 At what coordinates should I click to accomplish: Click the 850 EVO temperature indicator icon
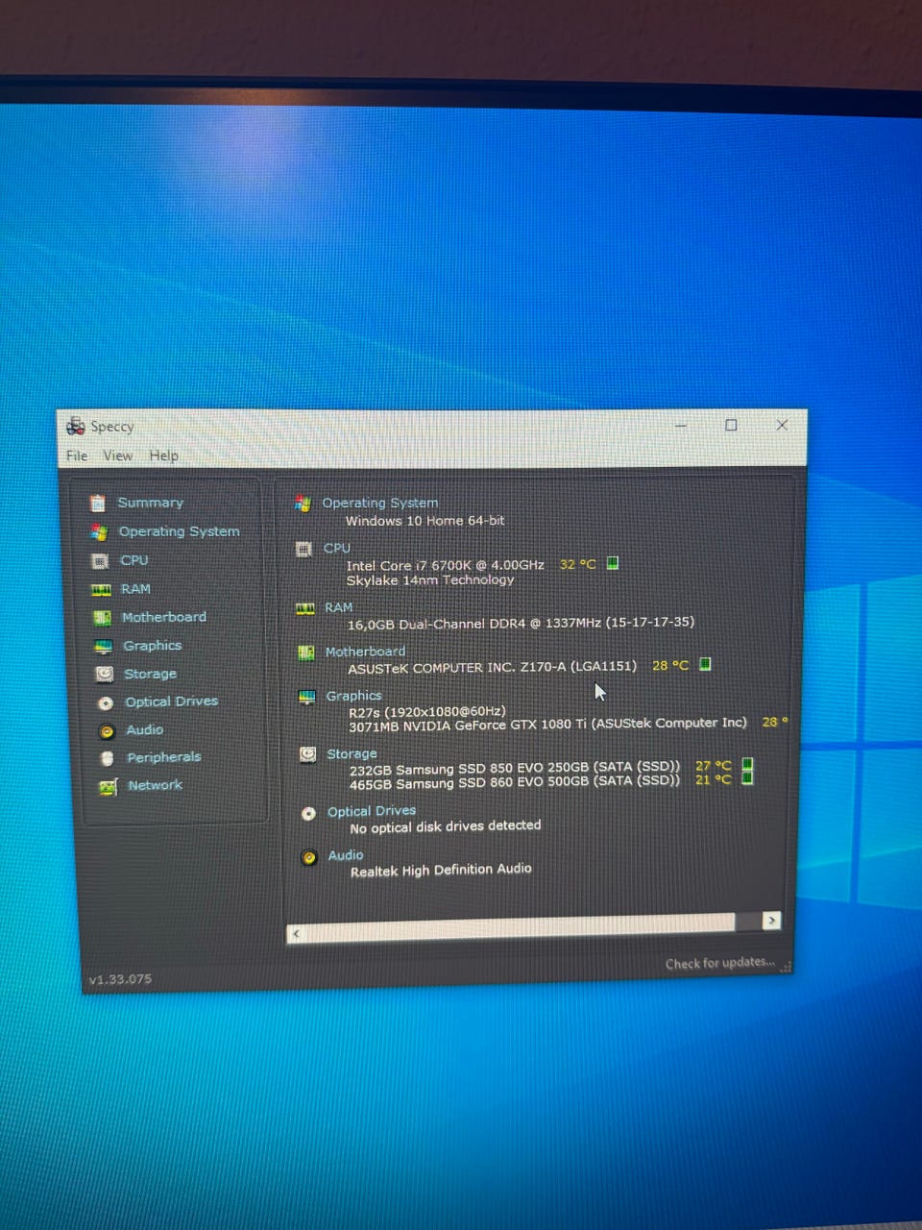point(747,765)
